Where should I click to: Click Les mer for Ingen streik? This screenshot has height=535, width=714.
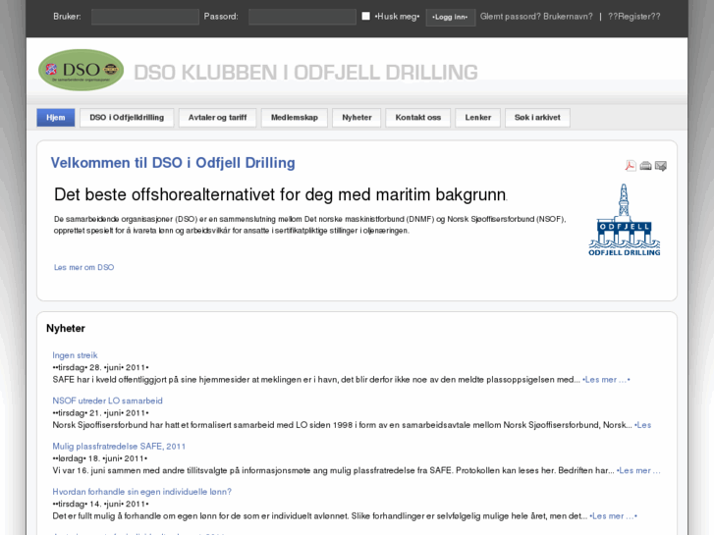pyautogui.click(x=607, y=379)
